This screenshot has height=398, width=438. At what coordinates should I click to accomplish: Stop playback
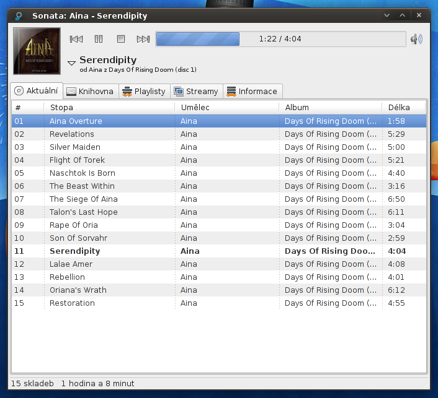point(121,39)
